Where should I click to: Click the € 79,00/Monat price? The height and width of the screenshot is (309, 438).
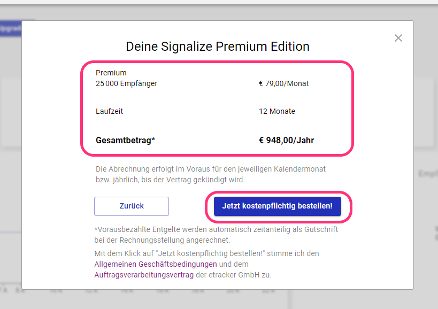pyautogui.click(x=284, y=83)
